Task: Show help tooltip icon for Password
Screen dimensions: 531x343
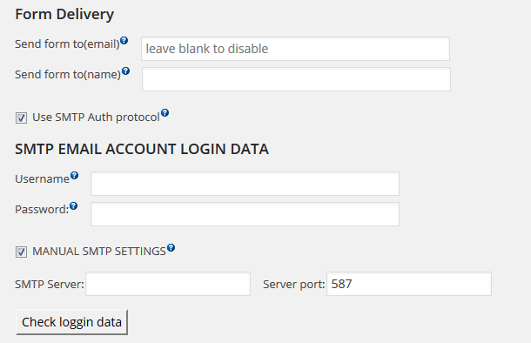Action: click(x=73, y=205)
